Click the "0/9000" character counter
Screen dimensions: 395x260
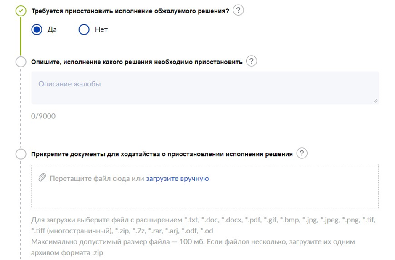point(43,116)
